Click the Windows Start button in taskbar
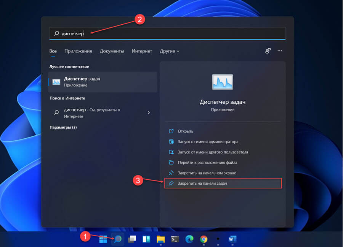Viewport: 343px width, 247px height. coord(103,239)
